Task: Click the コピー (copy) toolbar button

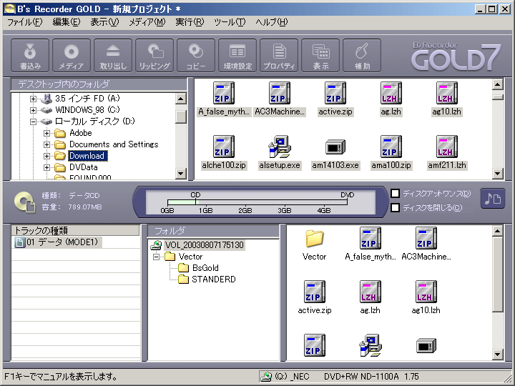Action: 196,55
